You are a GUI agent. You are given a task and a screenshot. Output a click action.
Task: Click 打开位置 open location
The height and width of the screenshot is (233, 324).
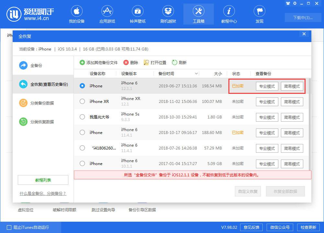coord(155,62)
